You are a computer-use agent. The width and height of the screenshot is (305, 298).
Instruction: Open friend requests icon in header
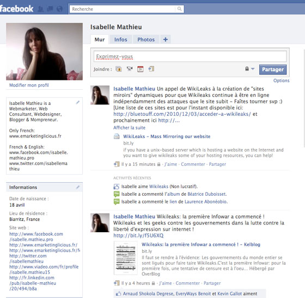pos(40,9)
